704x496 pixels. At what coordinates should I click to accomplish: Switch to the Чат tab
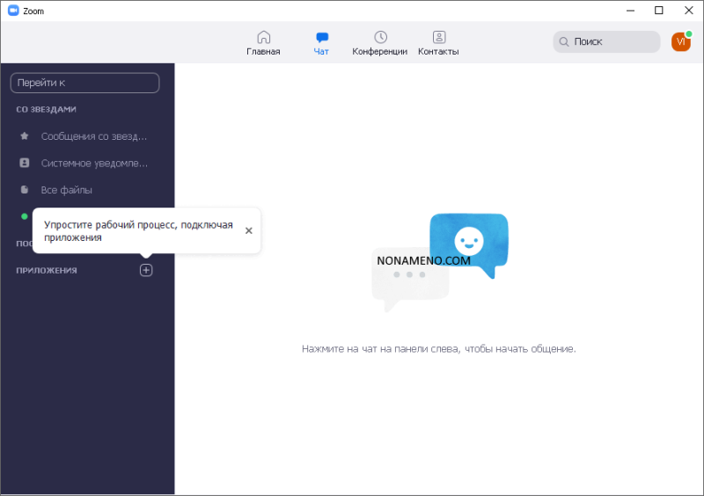pos(321,42)
